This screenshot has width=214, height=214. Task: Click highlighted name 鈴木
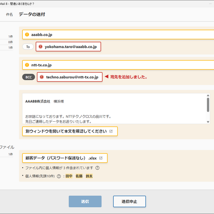coord(89,176)
